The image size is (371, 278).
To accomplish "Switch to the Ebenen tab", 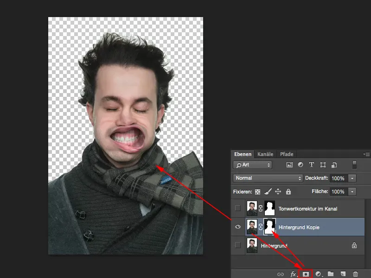I will point(243,154).
